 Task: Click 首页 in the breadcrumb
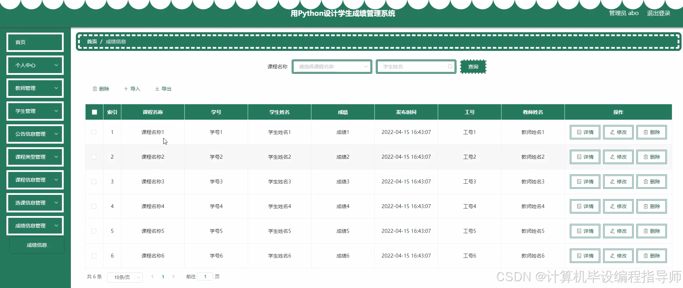tap(92, 42)
